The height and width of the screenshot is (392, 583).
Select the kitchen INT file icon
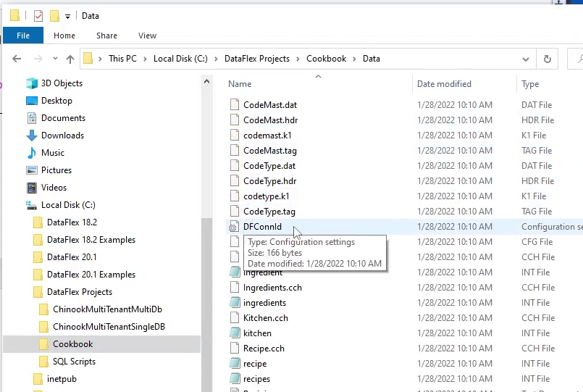tap(235, 333)
